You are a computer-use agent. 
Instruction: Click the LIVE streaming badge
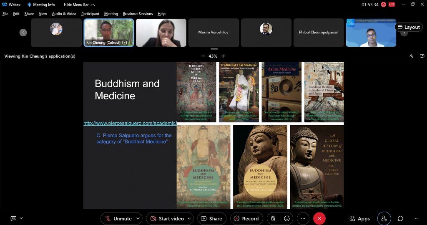click(392, 4)
